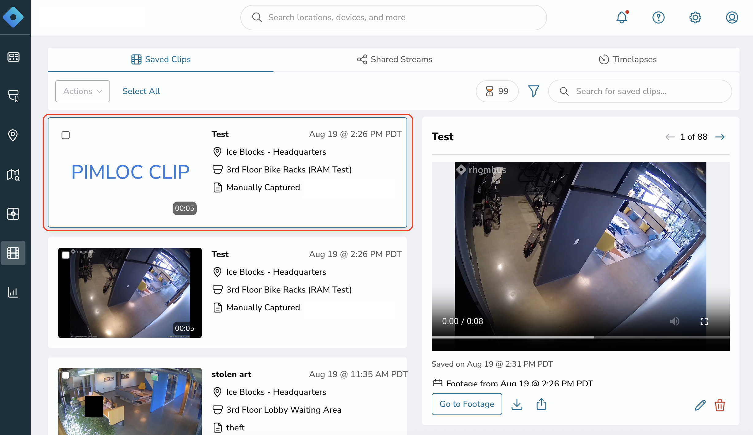Switch to Timelapses tab
The height and width of the screenshot is (435, 753).
628,59
